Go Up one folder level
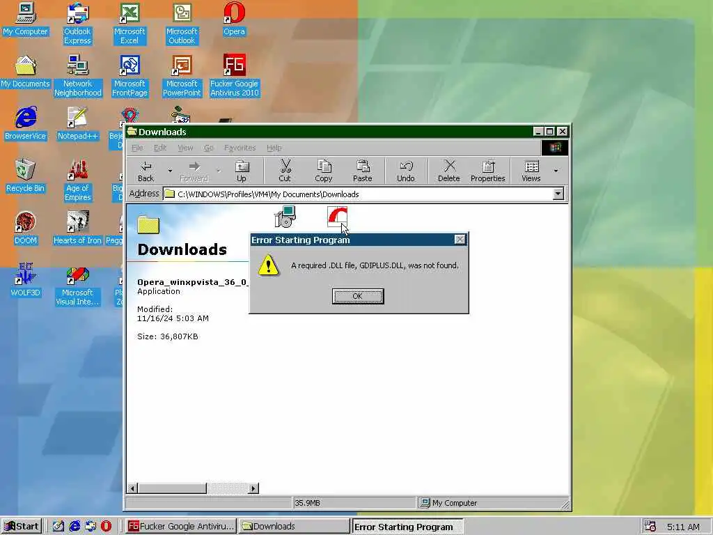The width and height of the screenshot is (713, 535). (x=242, y=171)
